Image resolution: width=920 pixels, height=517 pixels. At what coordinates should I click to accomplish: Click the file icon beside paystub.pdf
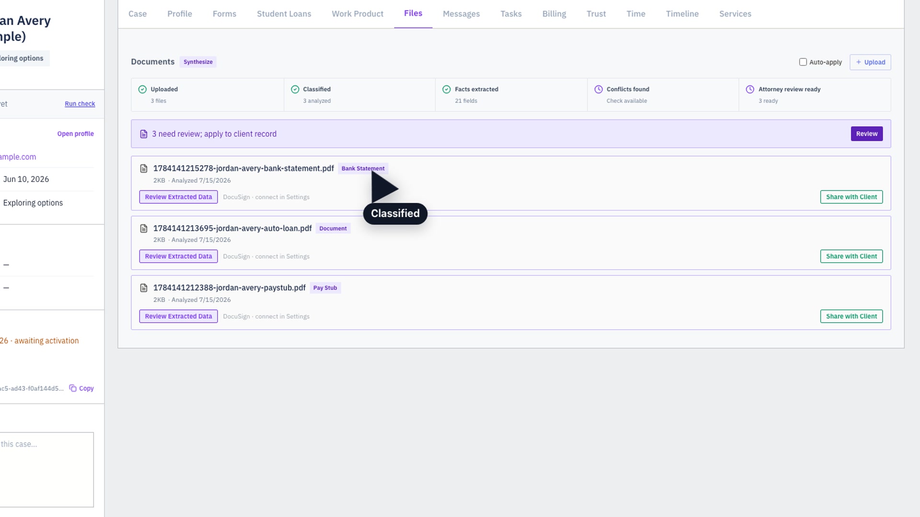click(144, 288)
